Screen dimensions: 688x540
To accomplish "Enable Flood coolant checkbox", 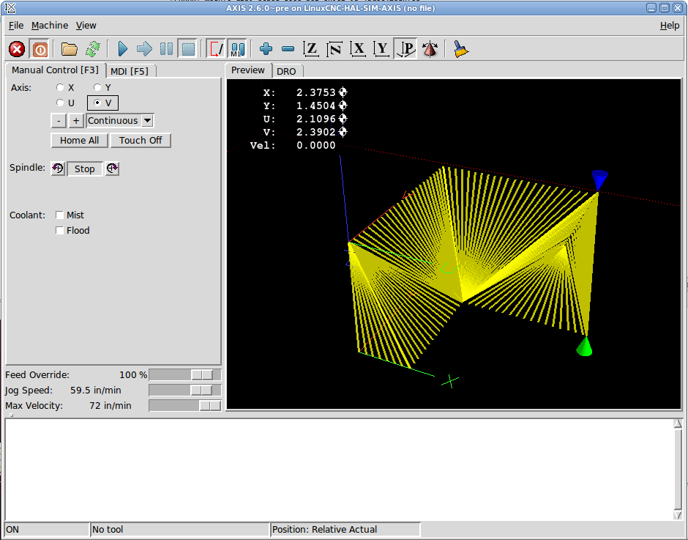I will [x=60, y=230].
